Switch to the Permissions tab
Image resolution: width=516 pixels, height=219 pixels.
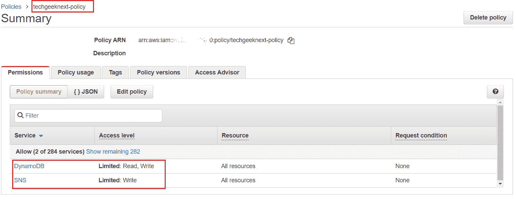point(25,72)
